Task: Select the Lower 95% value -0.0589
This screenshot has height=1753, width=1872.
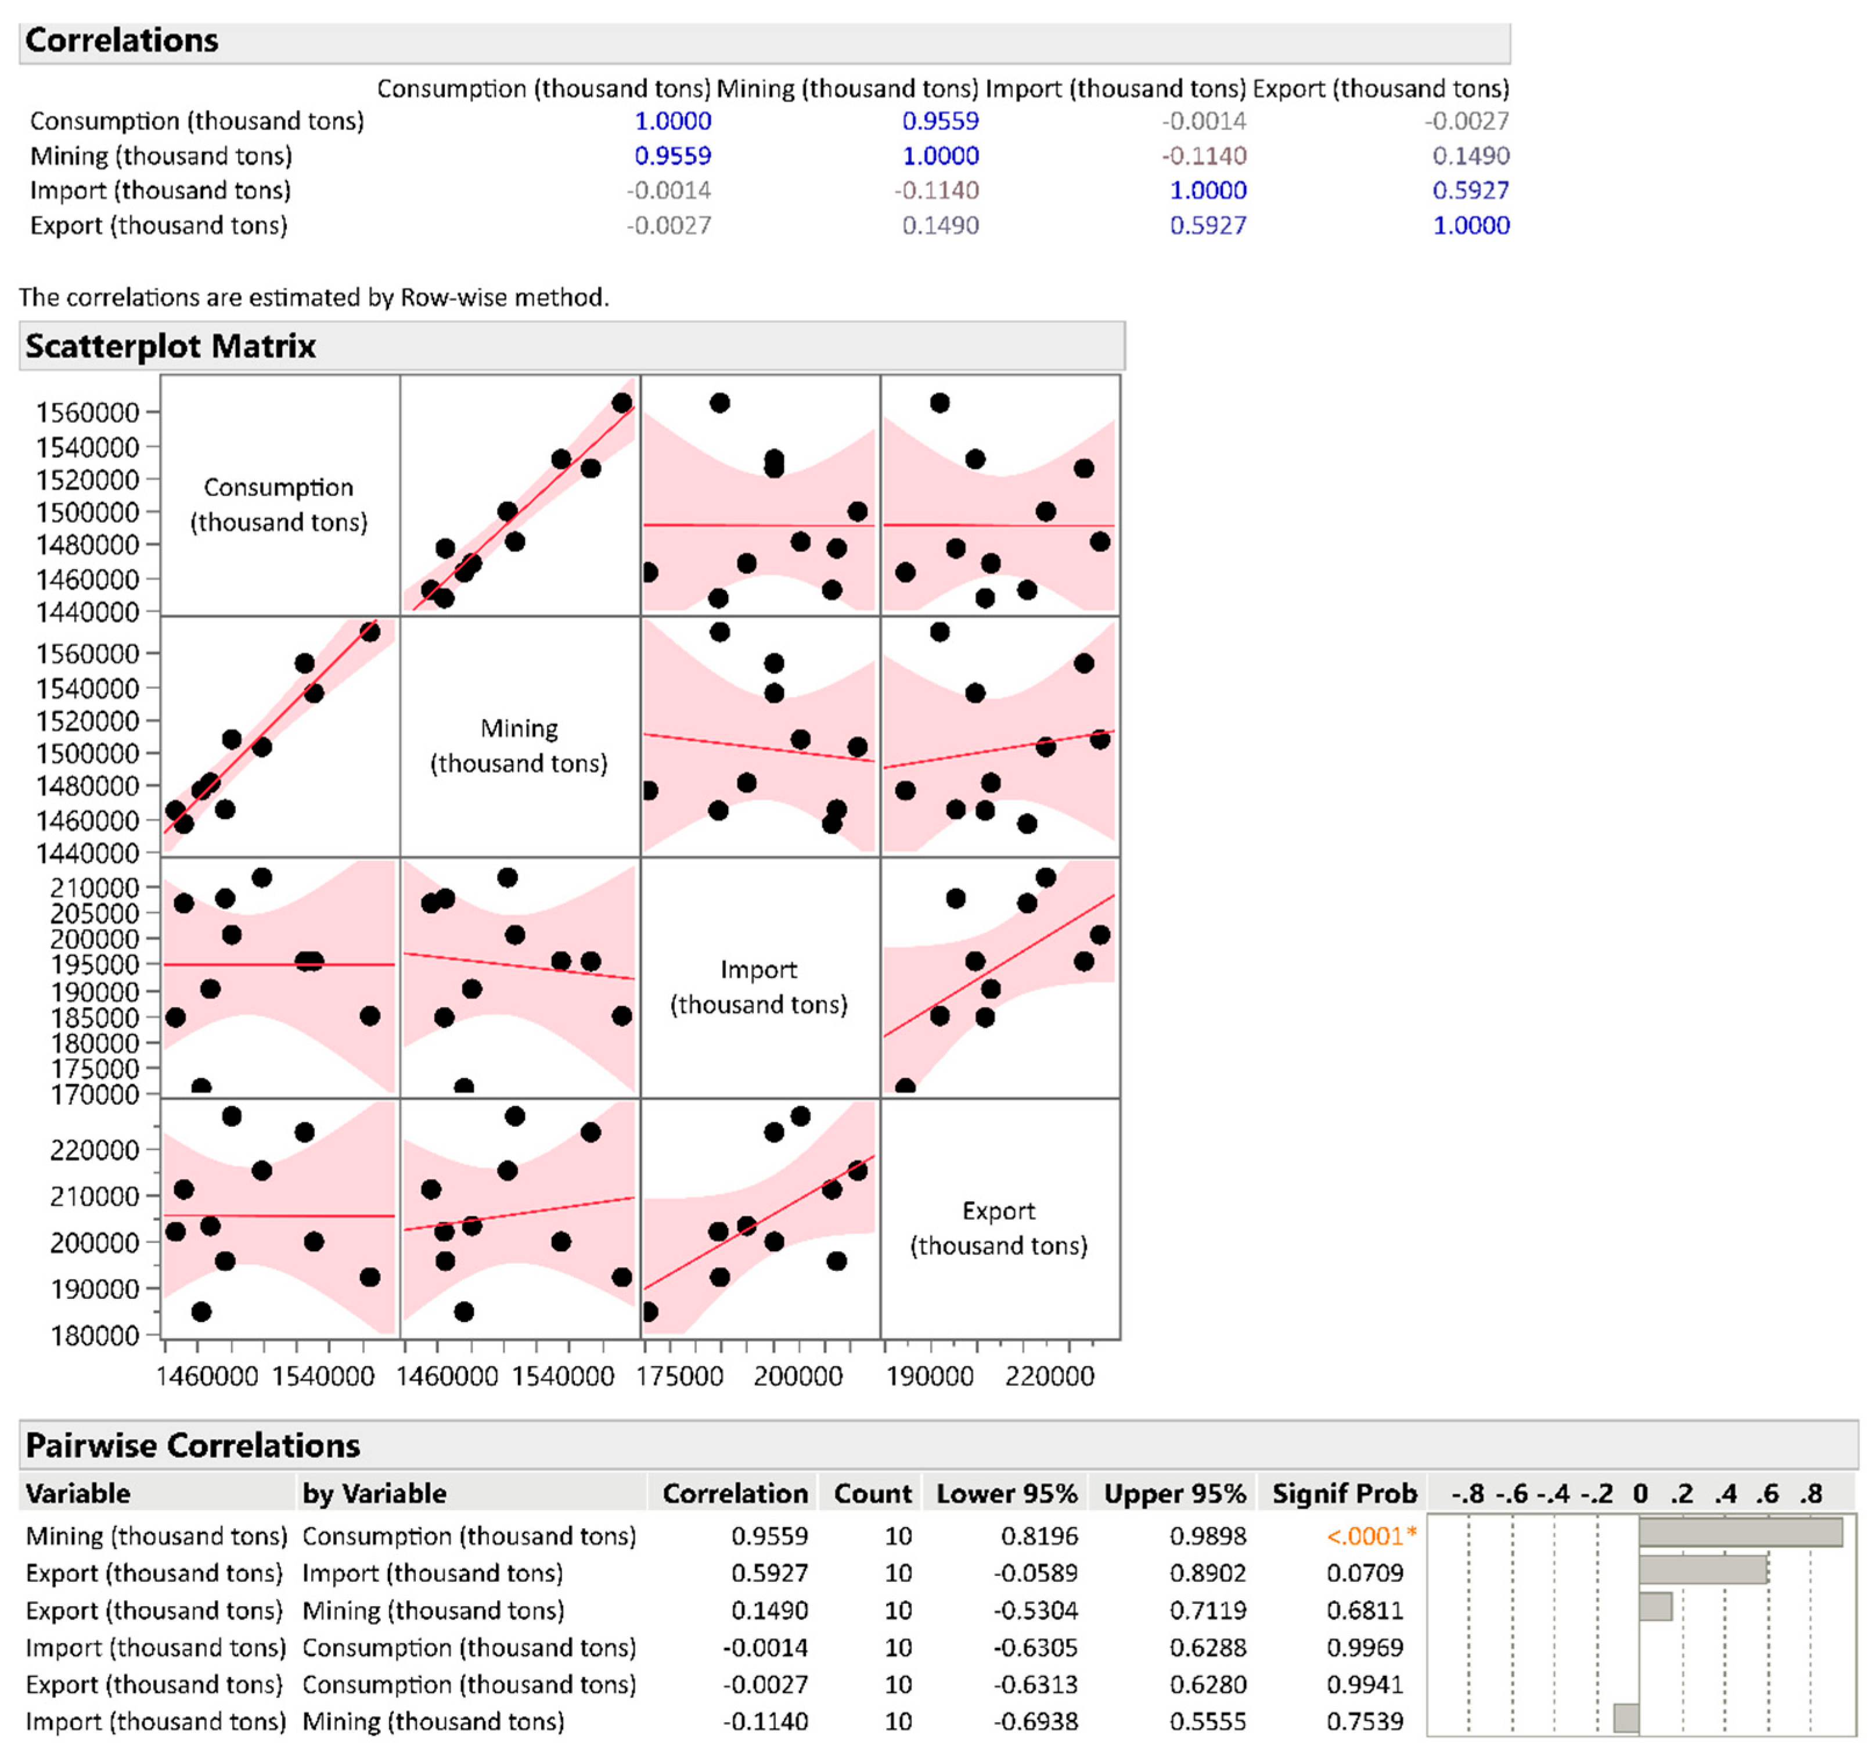Action: pyautogui.click(x=1035, y=1573)
